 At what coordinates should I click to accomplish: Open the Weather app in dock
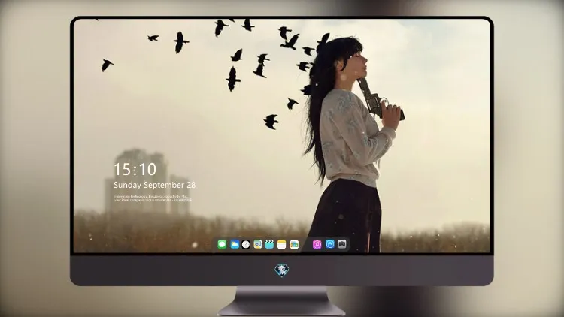[235, 245]
